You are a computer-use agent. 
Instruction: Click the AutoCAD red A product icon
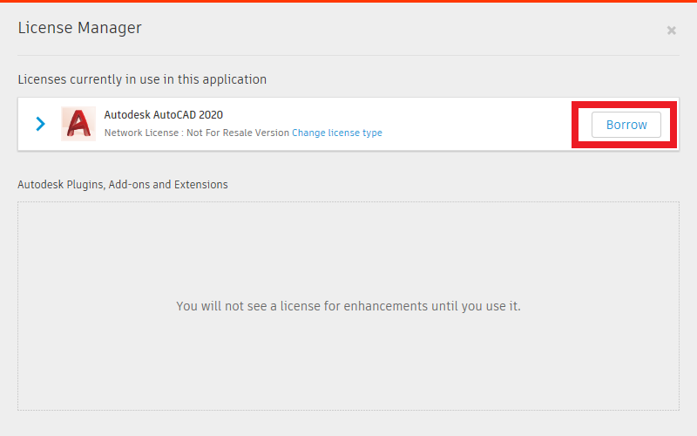[78, 124]
